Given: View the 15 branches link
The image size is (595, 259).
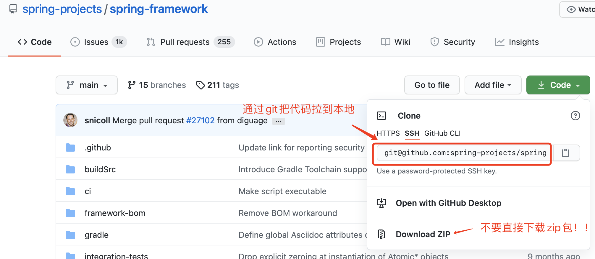Looking at the screenshot, I should tap(157, 85).
